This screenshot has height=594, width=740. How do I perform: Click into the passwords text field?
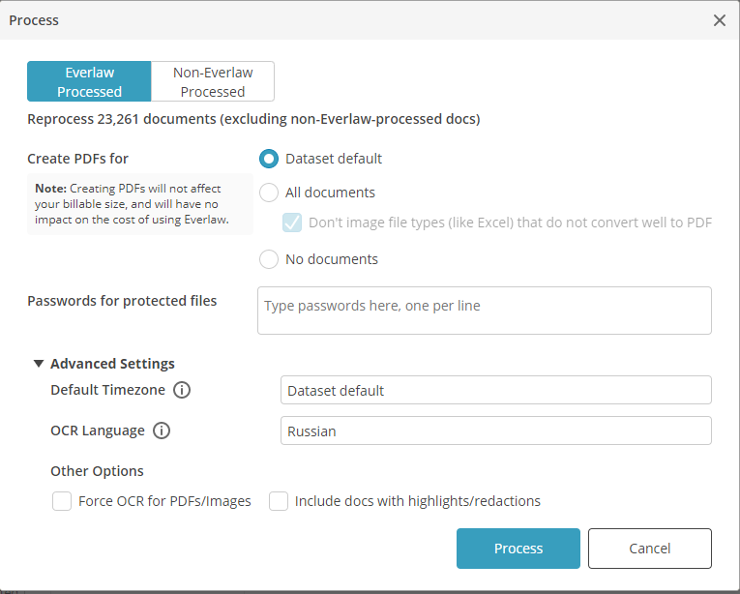click(484, 311)
